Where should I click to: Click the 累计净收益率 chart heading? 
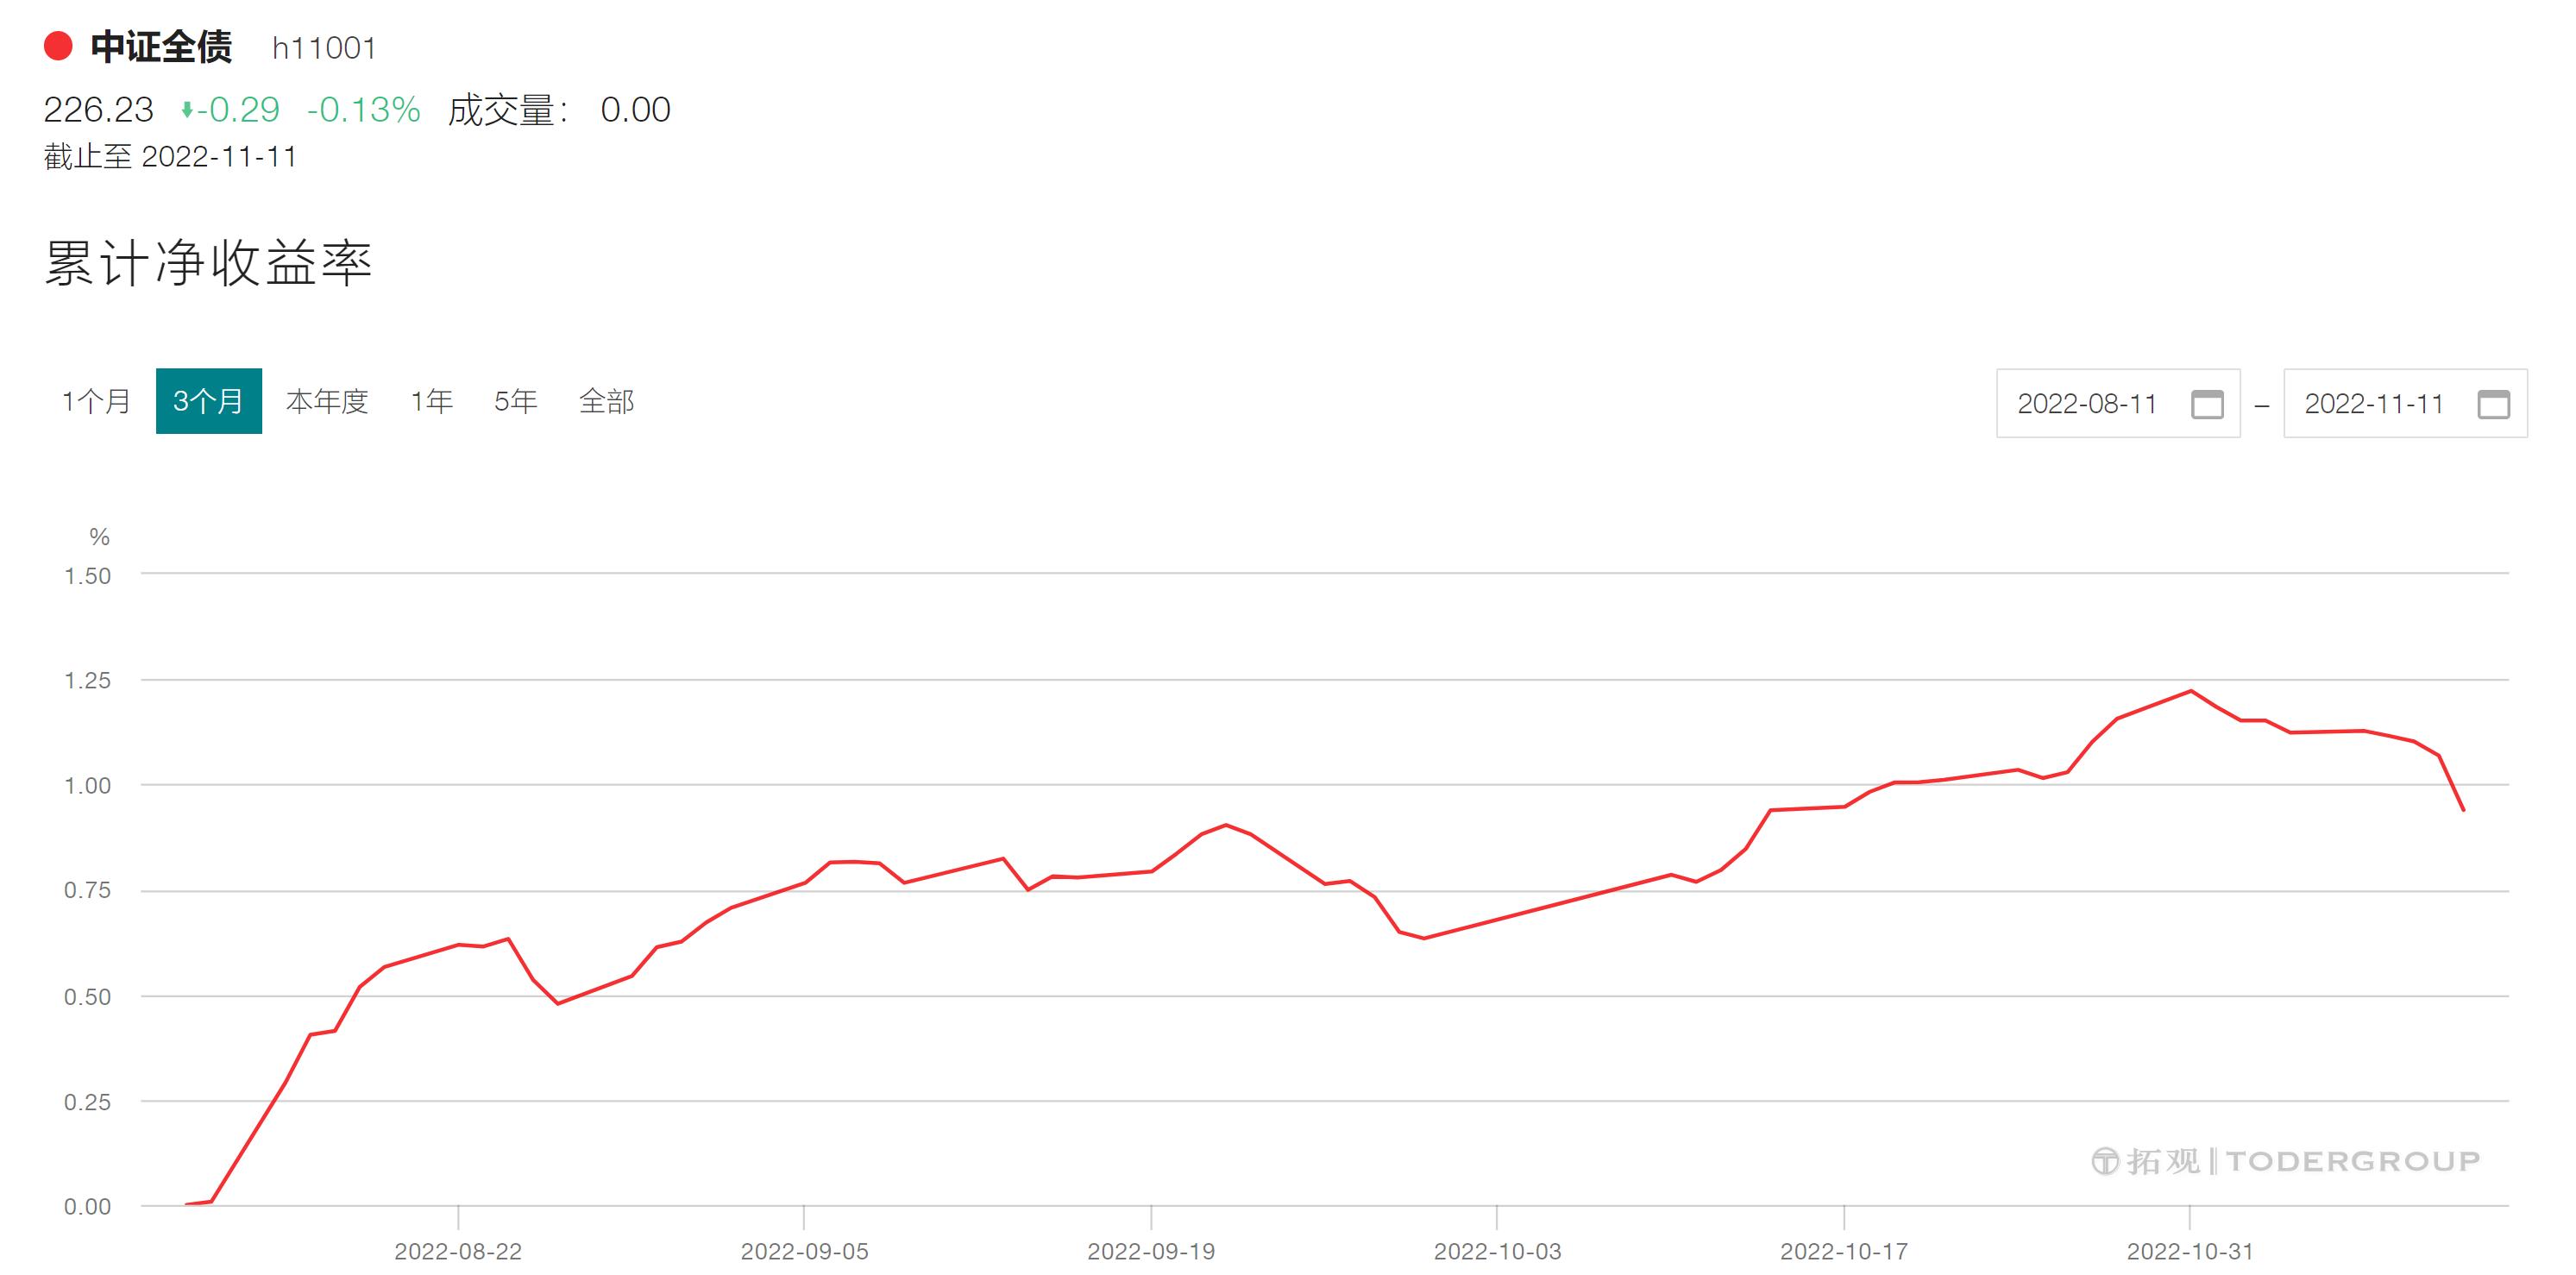pos(208,264)
